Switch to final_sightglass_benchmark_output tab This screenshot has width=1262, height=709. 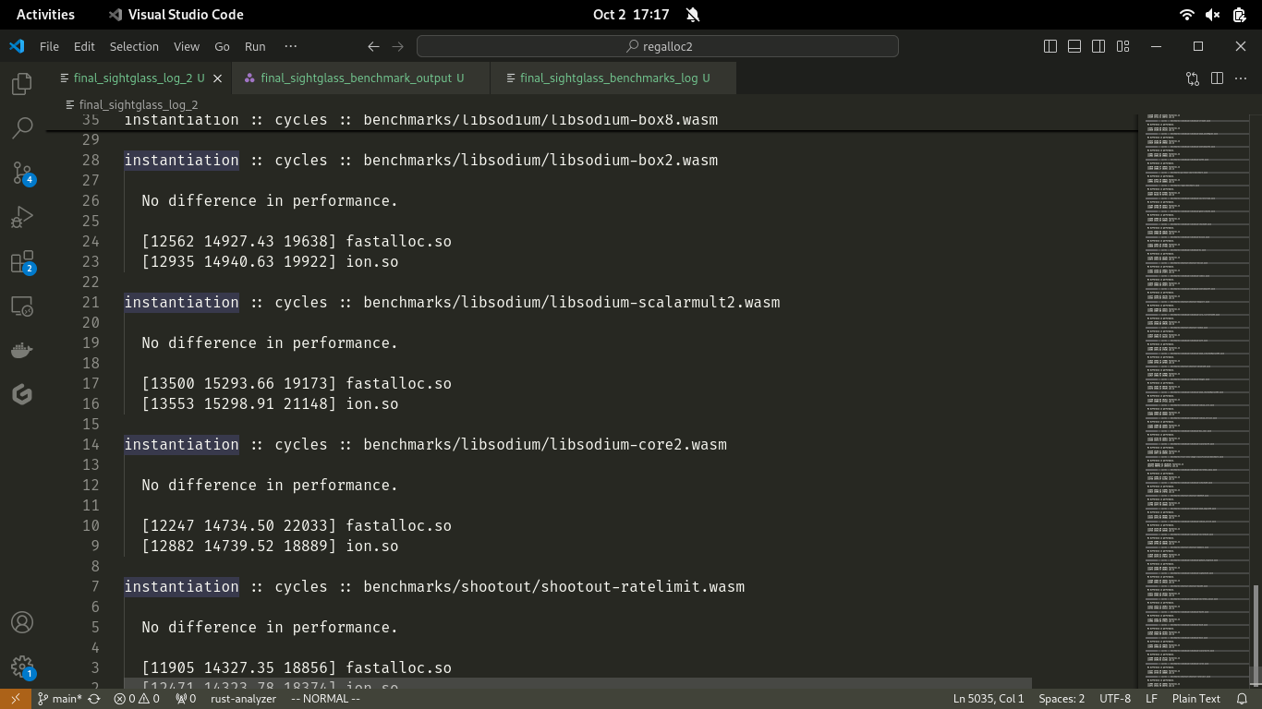coord(362,78)
